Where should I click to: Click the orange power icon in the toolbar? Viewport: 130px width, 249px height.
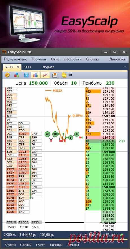click(x=7, y=75)
